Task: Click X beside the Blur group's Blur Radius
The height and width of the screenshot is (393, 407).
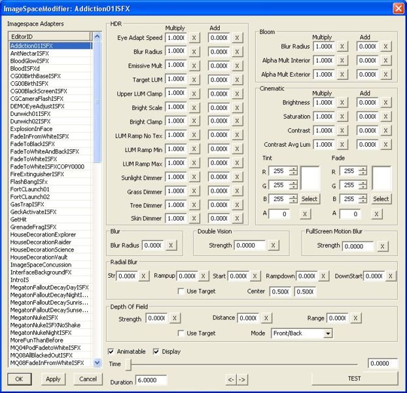Action: click(171, 246)
